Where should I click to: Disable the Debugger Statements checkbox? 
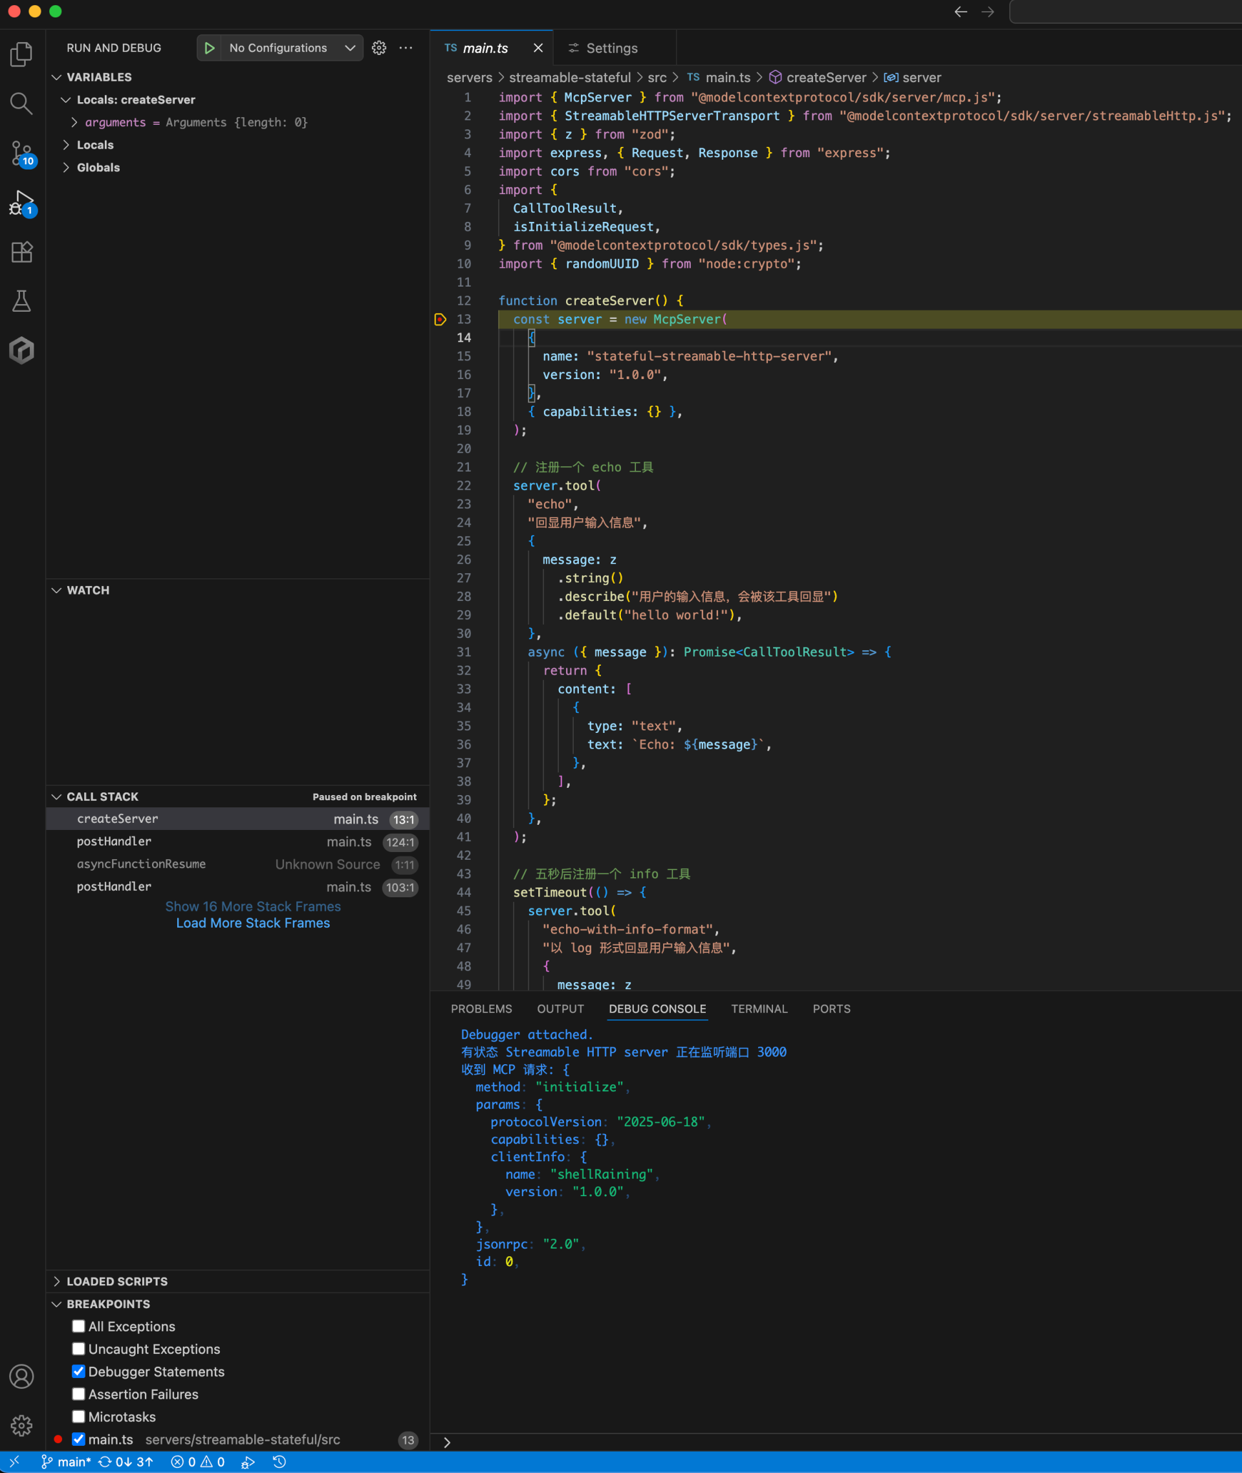(79, 1371)
